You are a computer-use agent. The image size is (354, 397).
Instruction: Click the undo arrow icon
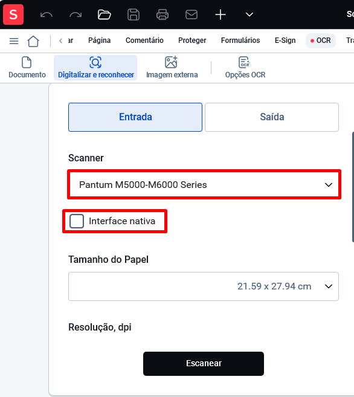tap(47, 15)
